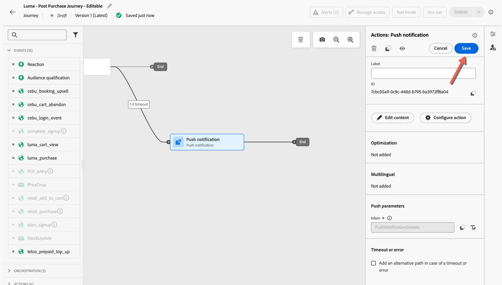Select the Push notification node on canvas

click(207, 142)
